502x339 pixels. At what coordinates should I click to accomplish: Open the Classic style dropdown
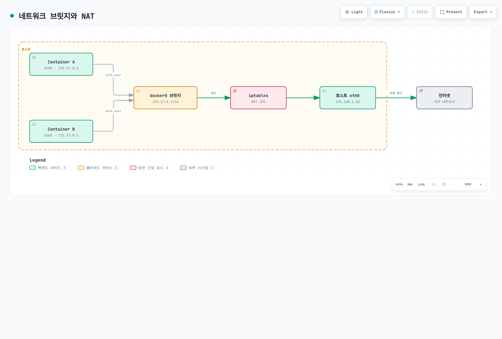(x=387, y=12)
